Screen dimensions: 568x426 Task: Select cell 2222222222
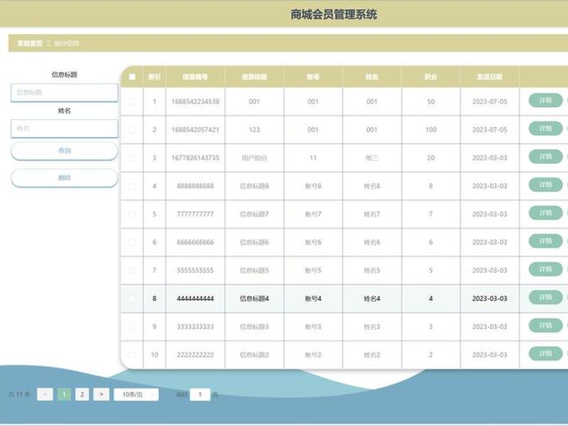tap(195, 354)
